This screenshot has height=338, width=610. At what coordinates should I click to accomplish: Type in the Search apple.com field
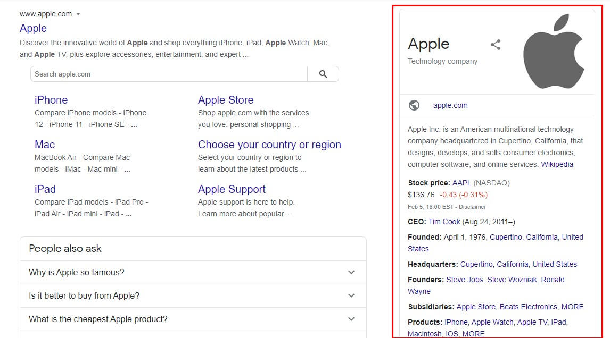tap(169, 74)
